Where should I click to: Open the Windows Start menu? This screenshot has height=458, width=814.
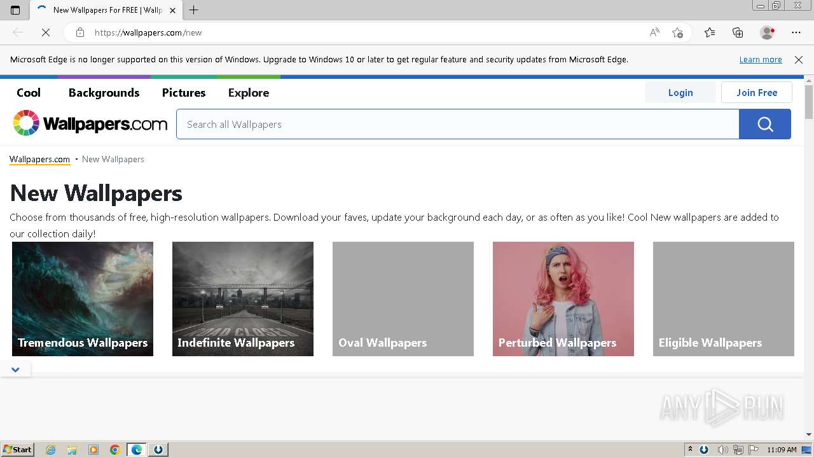pyautogui.click(x=17, y=449)
